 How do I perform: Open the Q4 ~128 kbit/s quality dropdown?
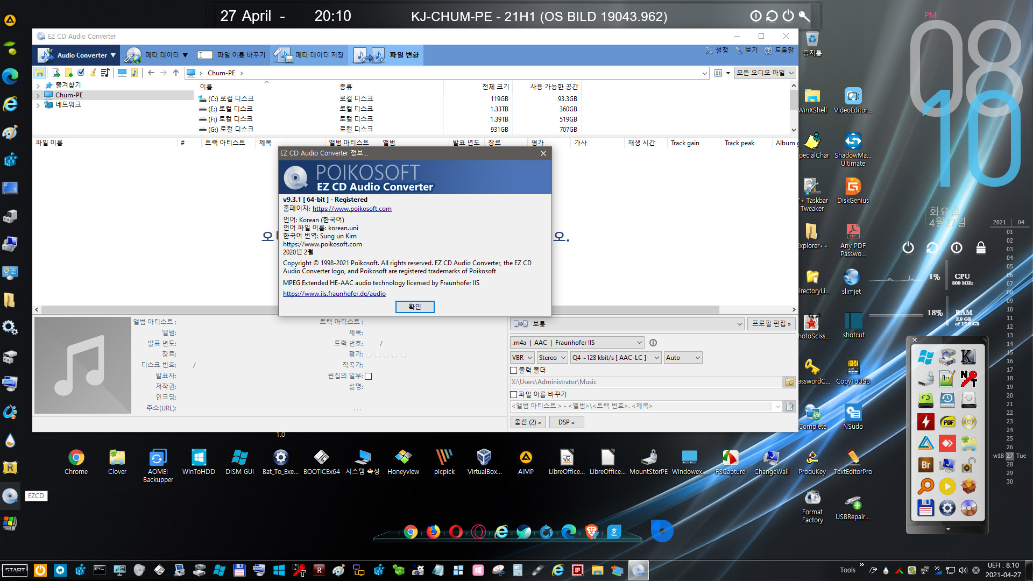click(x=615, y=358)
